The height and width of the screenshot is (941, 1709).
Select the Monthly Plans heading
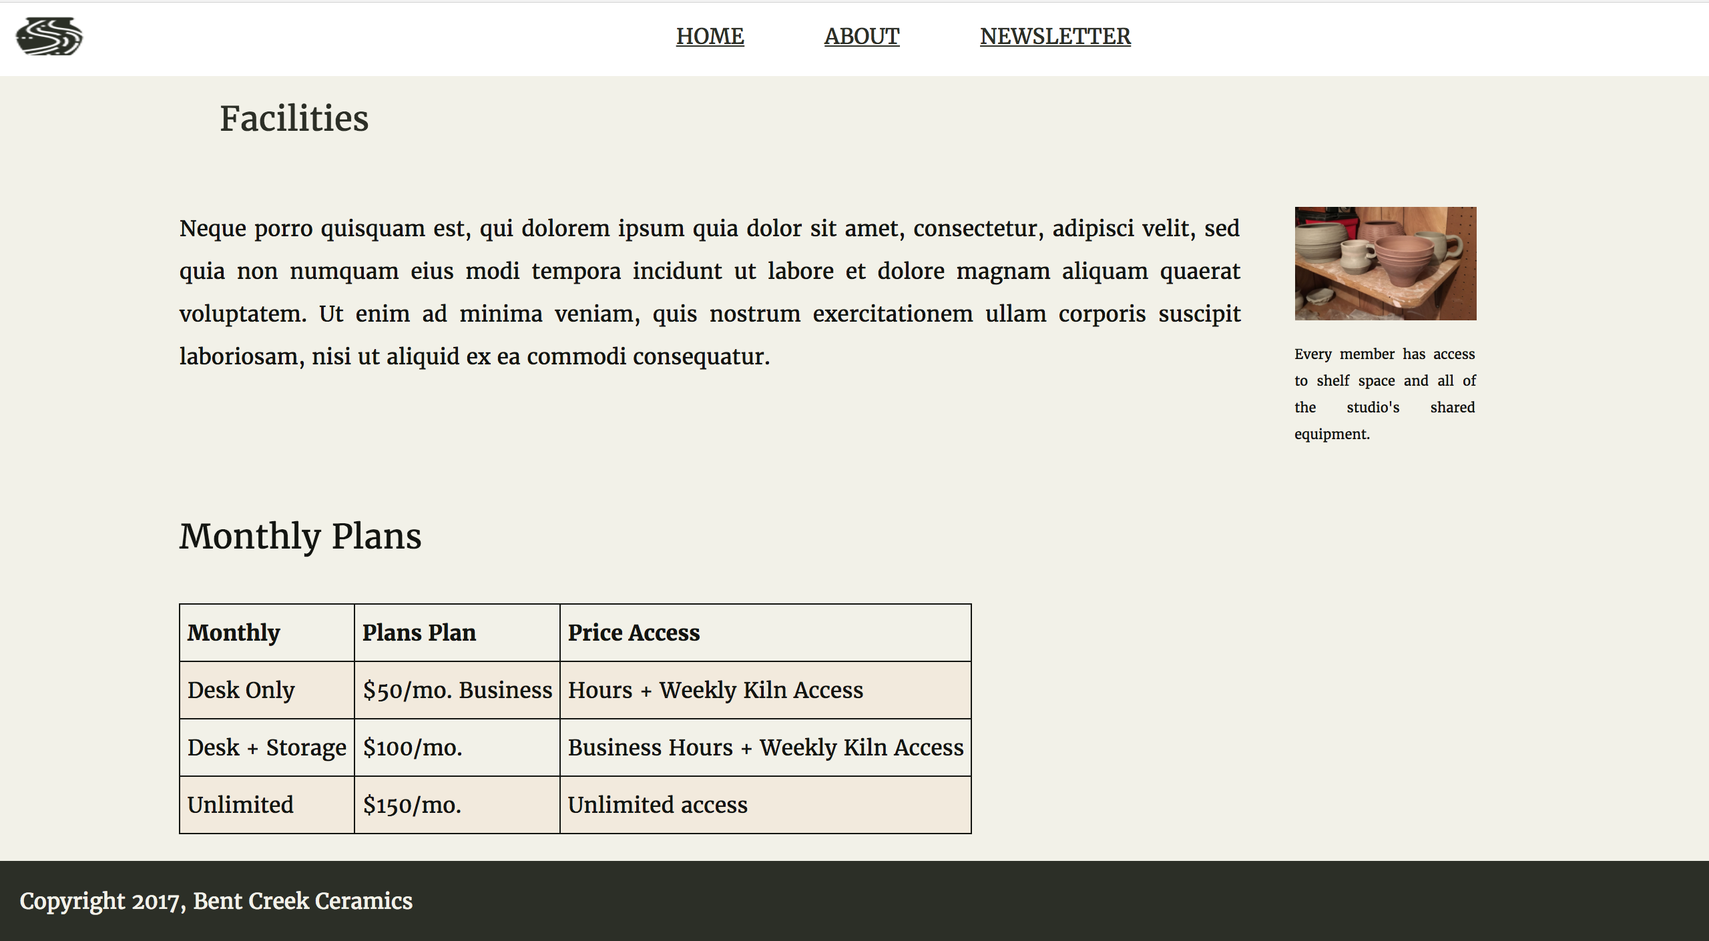(x=300, y=536)
